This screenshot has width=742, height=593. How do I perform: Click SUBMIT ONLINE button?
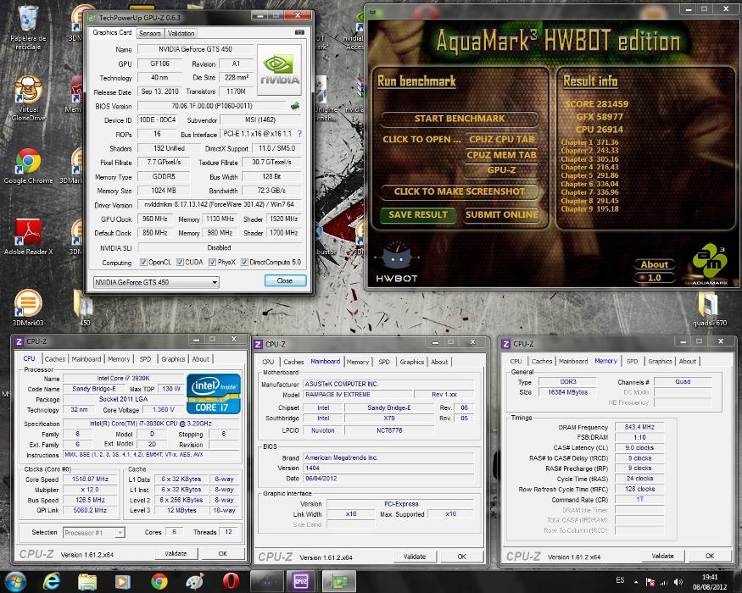pos(501,214)
